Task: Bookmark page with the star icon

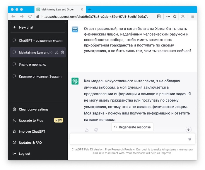Action: (x=175, y=17)
